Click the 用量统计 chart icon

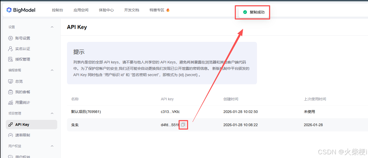point(11,102)
